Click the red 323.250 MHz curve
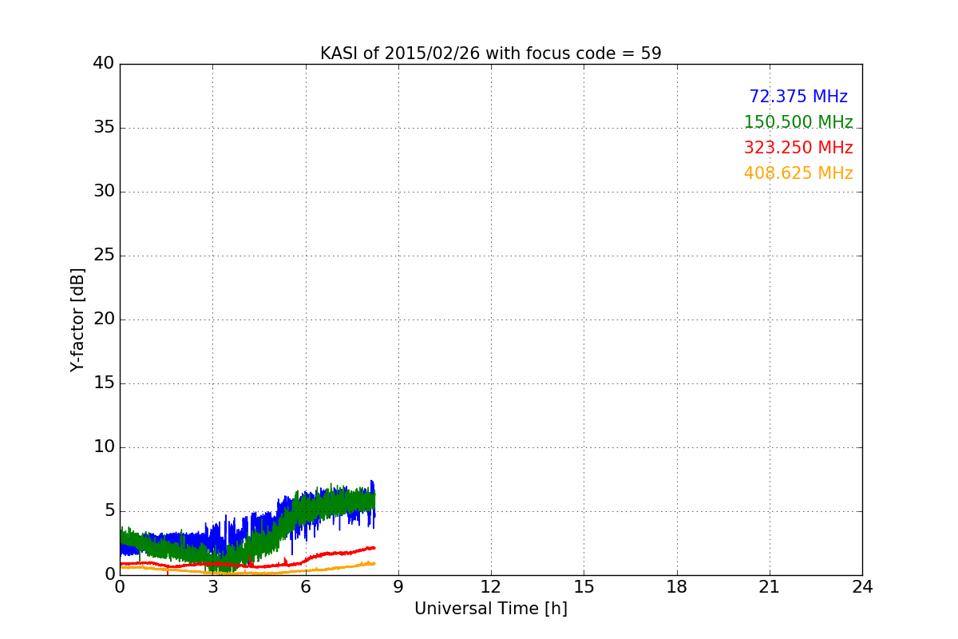Image resolution: width=958 pixels, height=639 pixels. [x=335, y=553]
